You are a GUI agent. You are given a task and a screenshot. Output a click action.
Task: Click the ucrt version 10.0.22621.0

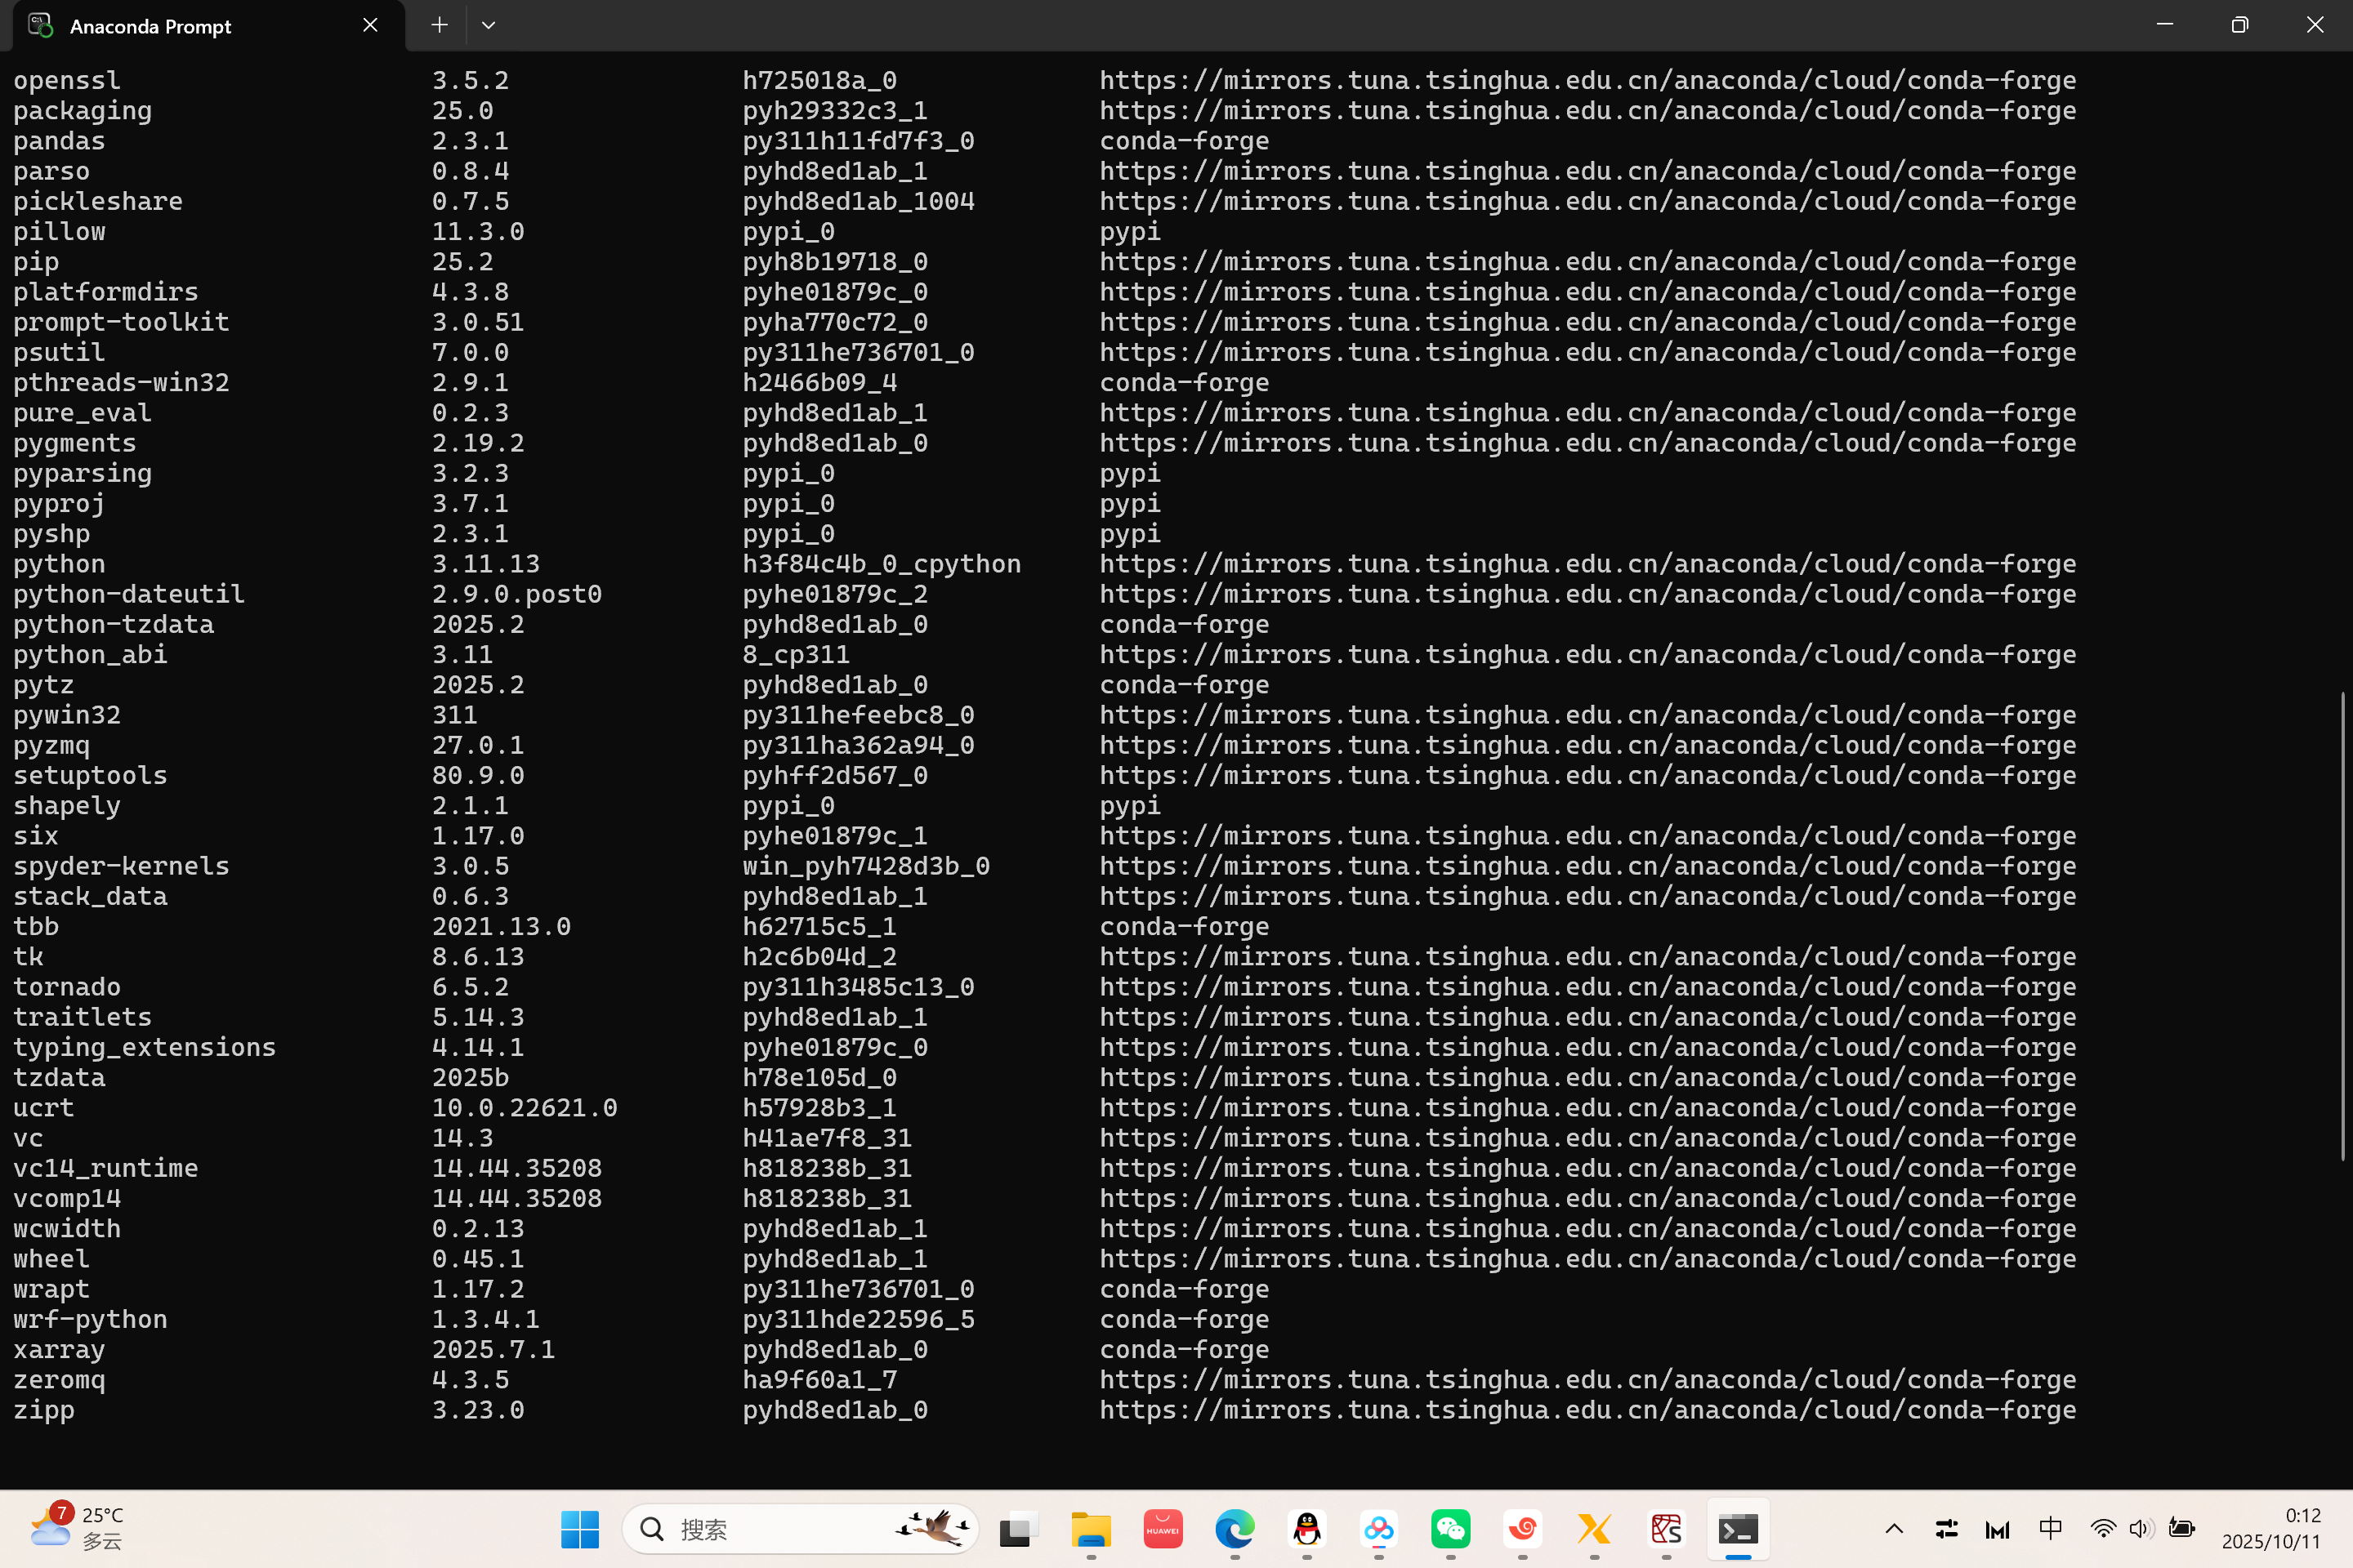(525, 1108)
